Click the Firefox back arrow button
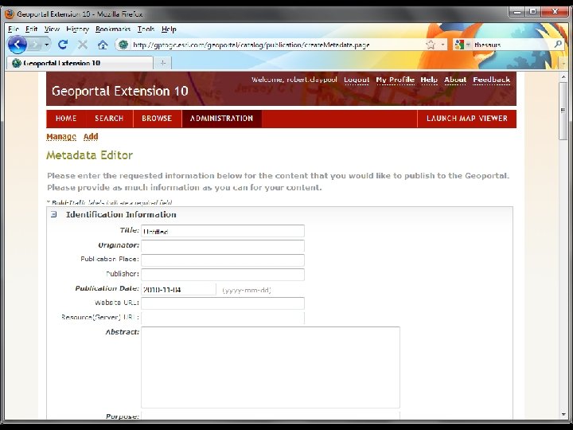 18,45
